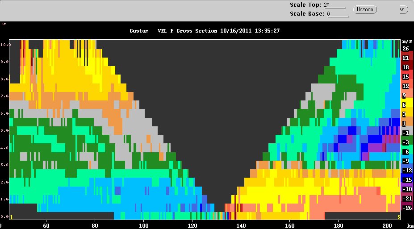
Task: Click the -6 value in velocity legend
Action: [406, 152]
